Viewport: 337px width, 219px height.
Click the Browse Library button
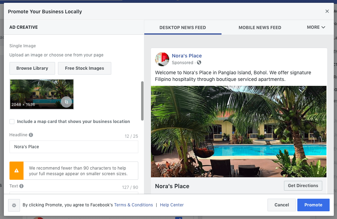click(32, 68)
